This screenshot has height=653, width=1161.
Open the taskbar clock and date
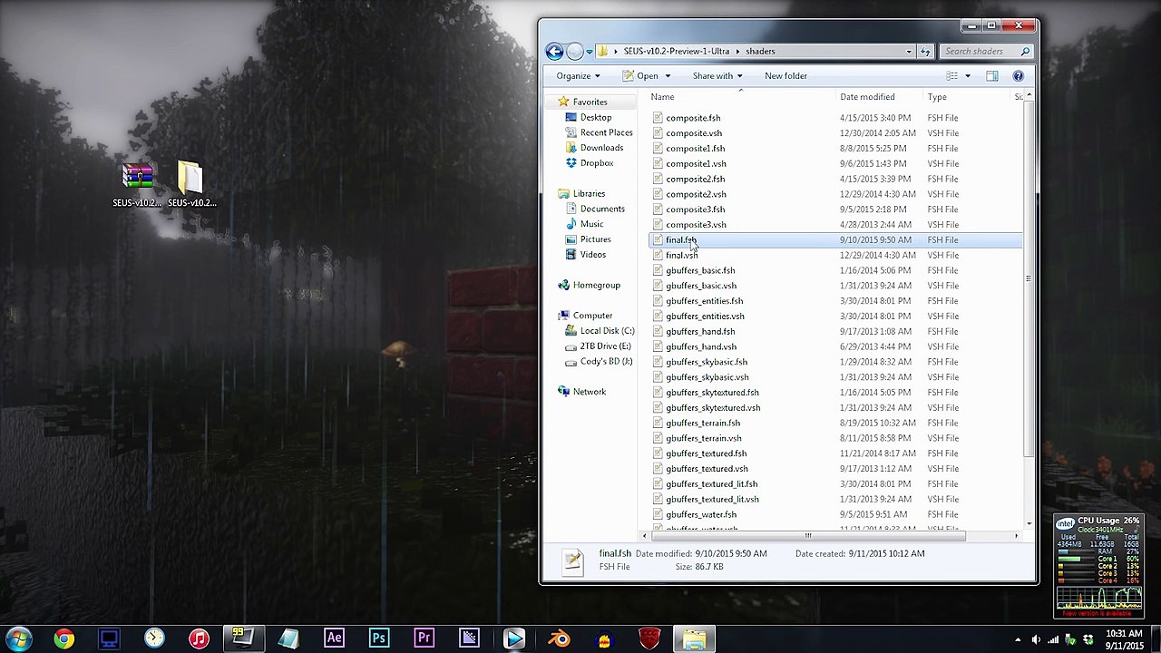[1124, 639]
